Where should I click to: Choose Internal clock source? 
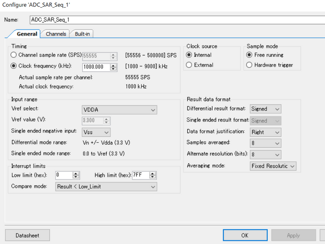tap(189, 55)
